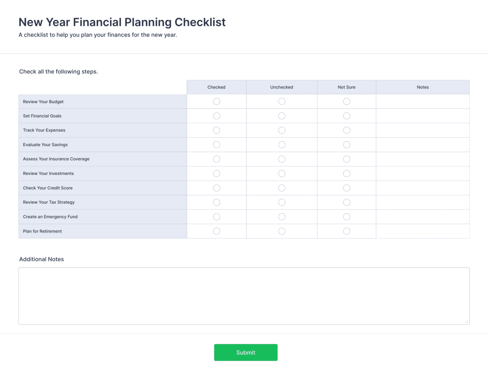The width and height of the screenshot is (488, 375).
Task: Click the Notes field for 'Plan for Retirement'
Action: tap(423, 231)
